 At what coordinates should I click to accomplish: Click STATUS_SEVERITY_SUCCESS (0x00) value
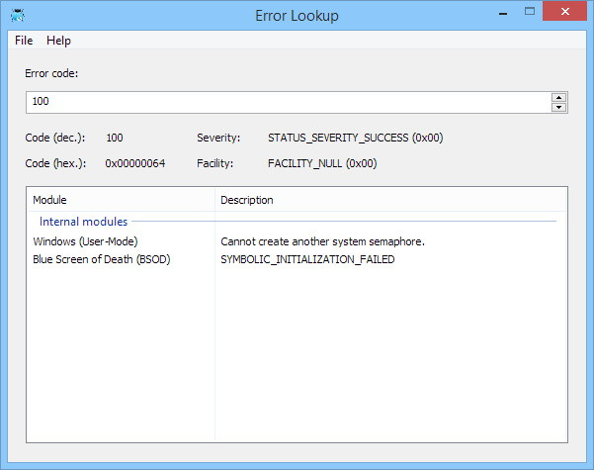tap(356, 138)
